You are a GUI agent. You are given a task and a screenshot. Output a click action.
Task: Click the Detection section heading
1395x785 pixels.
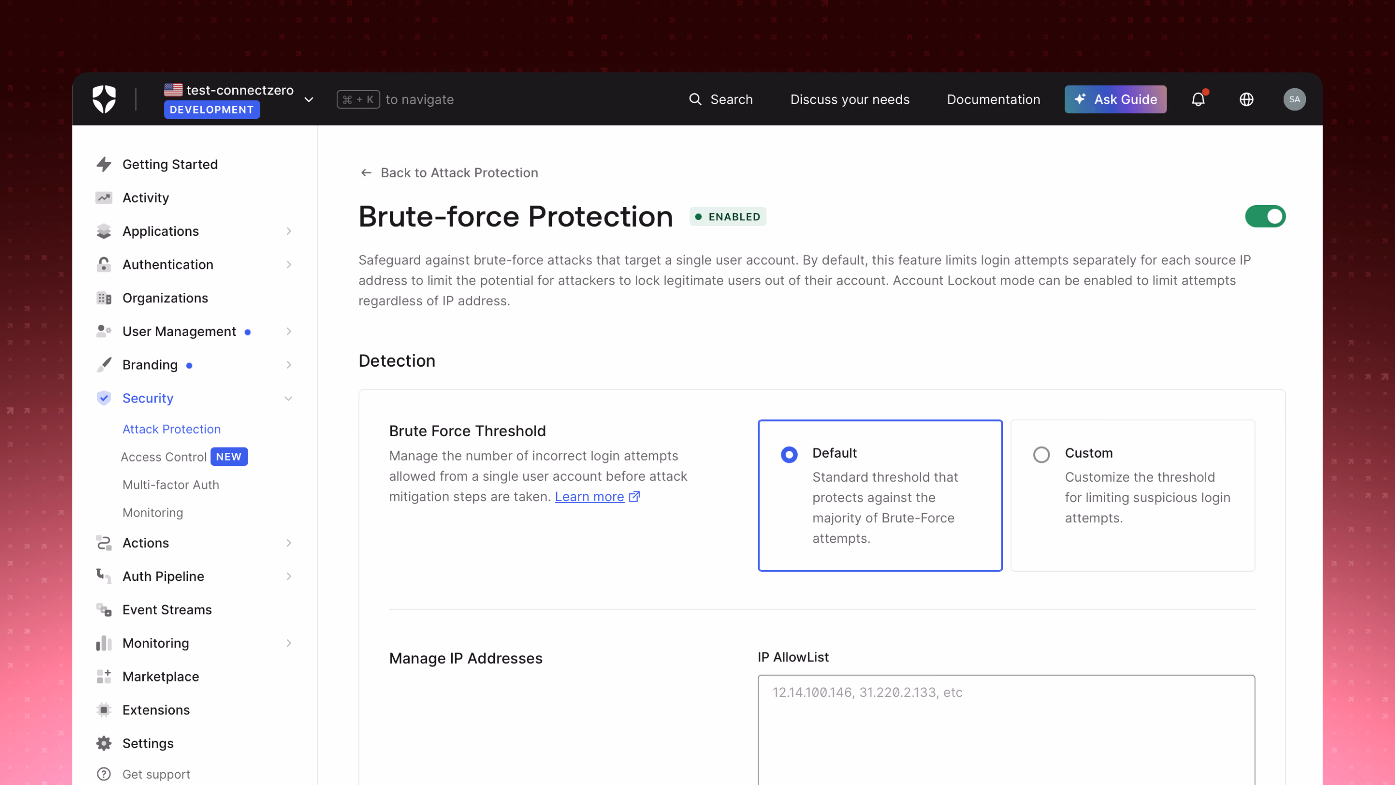coord(396,361)
